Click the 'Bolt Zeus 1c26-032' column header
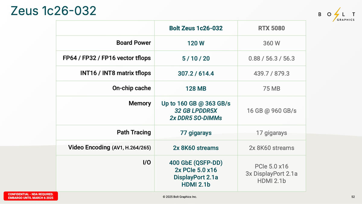362x204 pixels. [196, 28]
